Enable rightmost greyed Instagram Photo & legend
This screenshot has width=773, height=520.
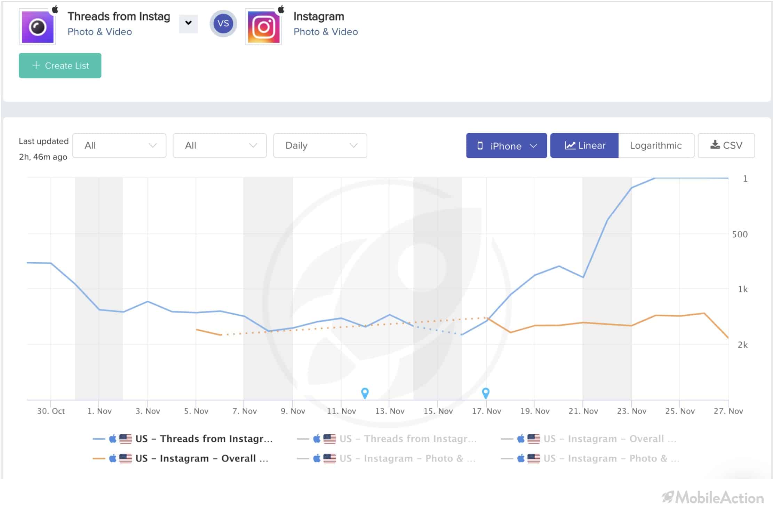coord(590,458)
